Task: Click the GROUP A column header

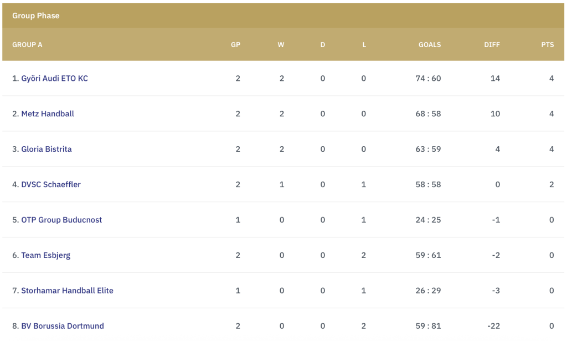Action: pyautogui.click(x=27, y=45)
